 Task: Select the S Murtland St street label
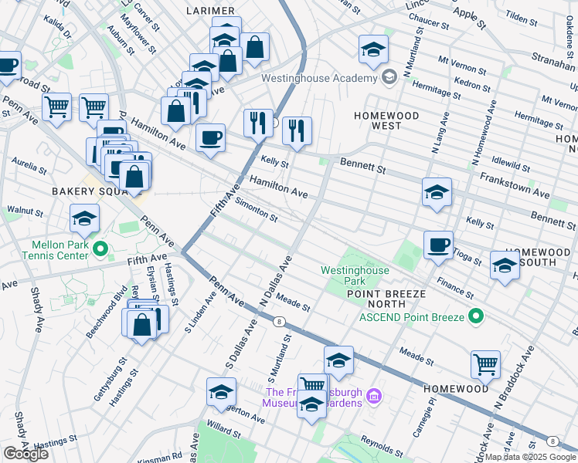point(280,359)
